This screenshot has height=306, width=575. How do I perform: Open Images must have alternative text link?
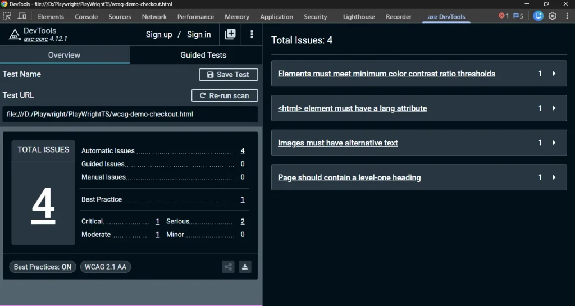337,143
